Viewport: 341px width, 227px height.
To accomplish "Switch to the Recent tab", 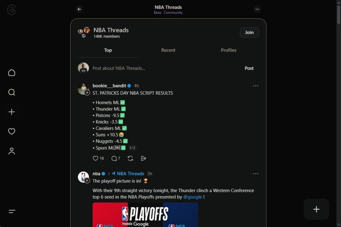I will tap(168, 50).
